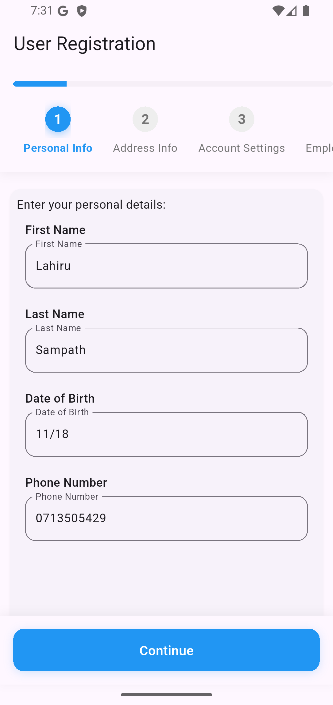Tap the step 2 circle icon

tap(145, 119)
